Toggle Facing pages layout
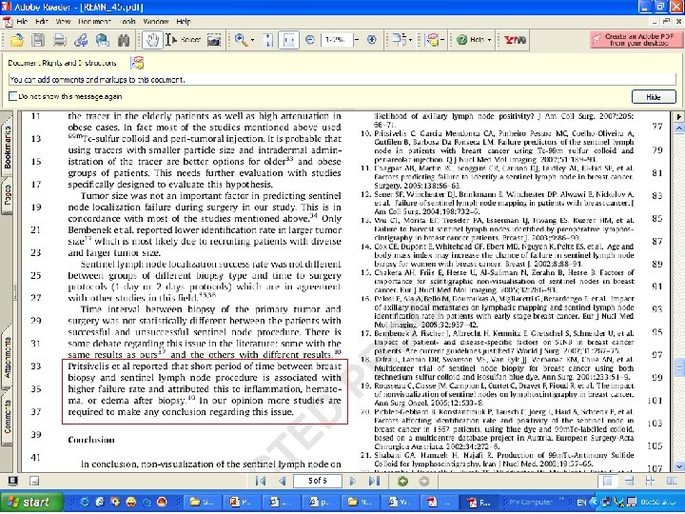Viewport: 685px width, 514px height. click(672, 482)
